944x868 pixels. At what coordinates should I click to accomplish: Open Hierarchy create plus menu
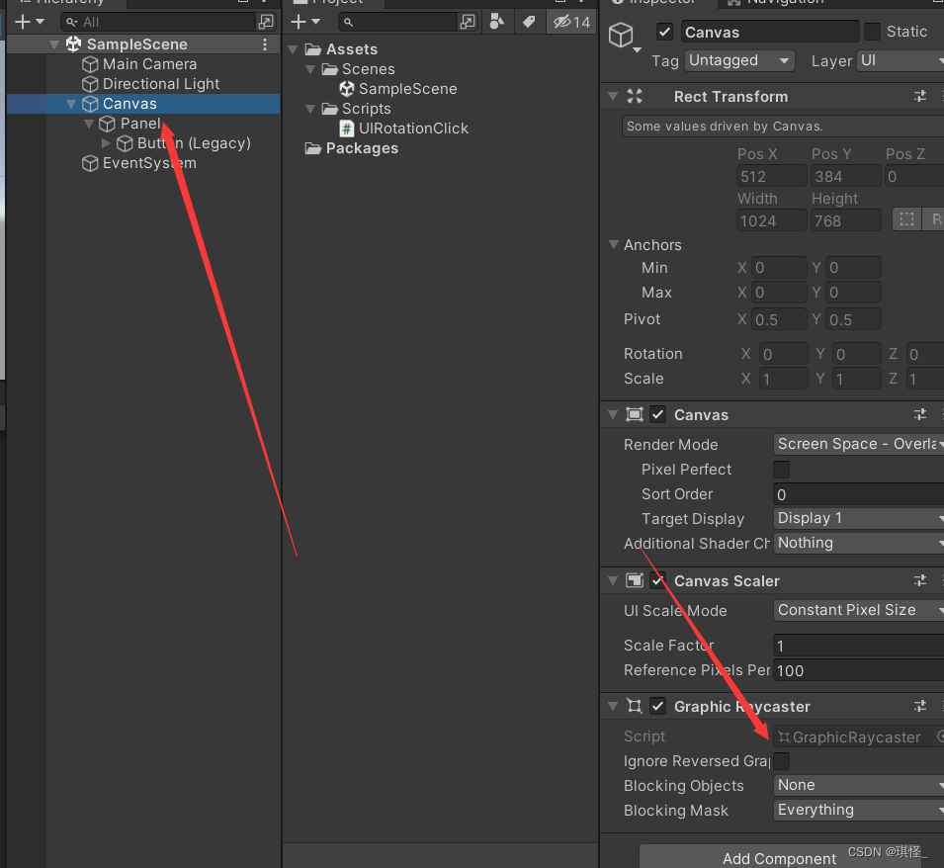click(x=29, y=23)
